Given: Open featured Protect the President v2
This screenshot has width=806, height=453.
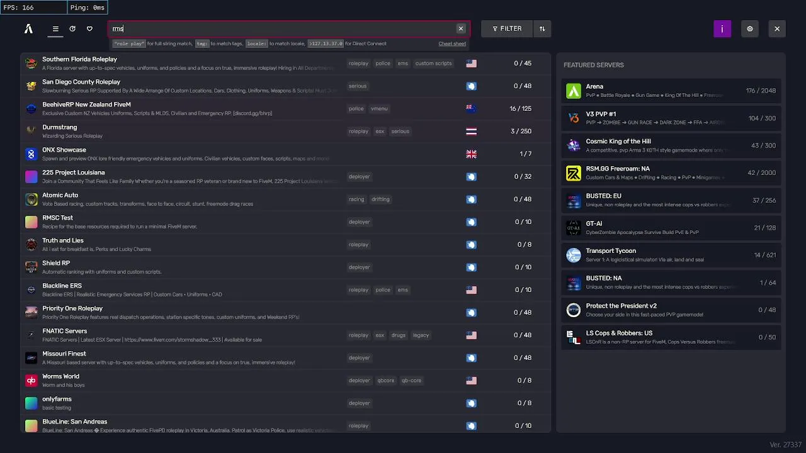Looking at the screenshot, I should point(671,310).
